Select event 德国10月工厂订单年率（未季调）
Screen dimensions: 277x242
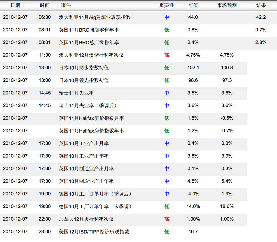tap(95, 207)
